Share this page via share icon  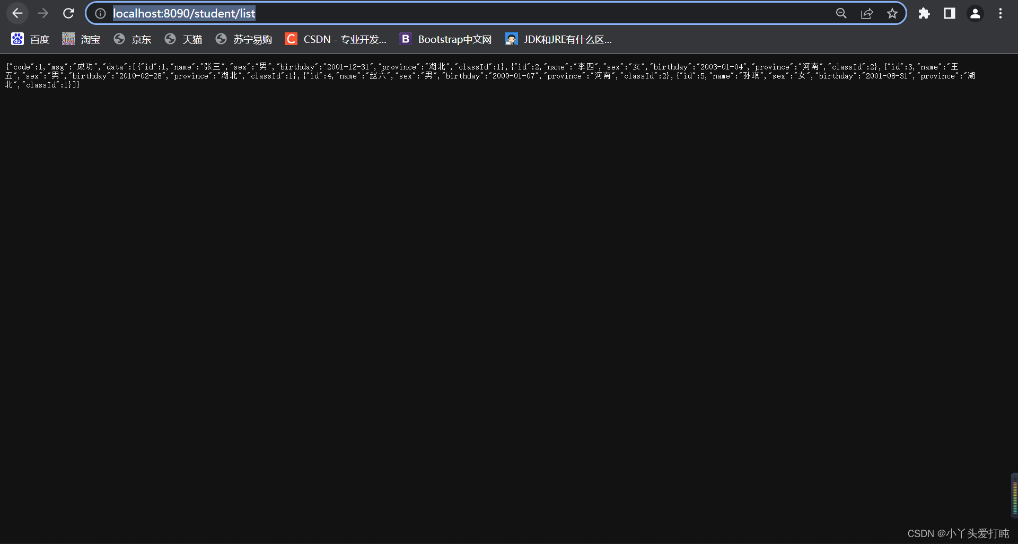click(x=867, y=13)
